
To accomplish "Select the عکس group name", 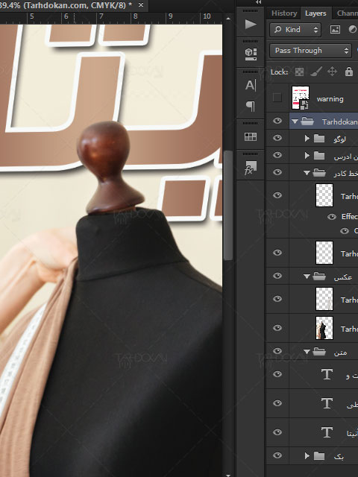I will pos(343,277).
